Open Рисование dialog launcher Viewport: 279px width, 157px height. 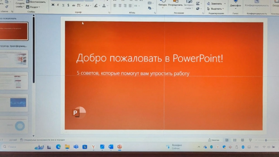(203, 13)
